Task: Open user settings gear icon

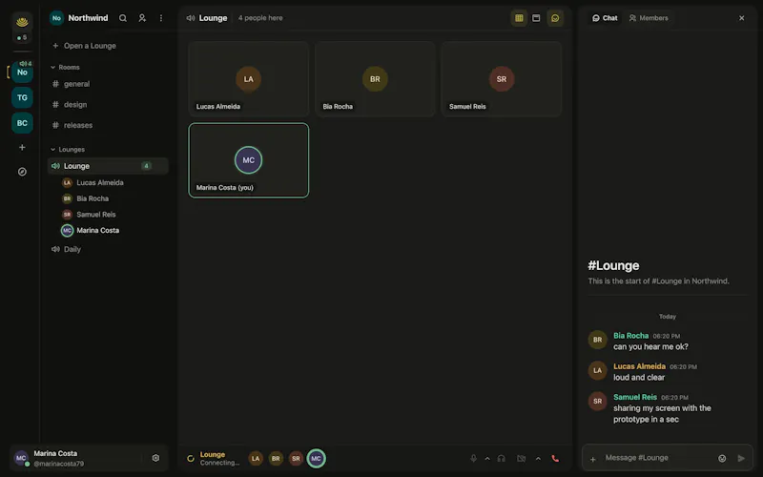Action: coord(155,458)
